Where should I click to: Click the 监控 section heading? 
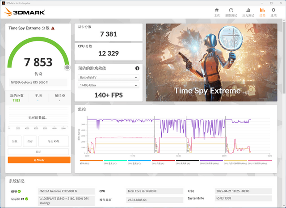pos(82,109)
